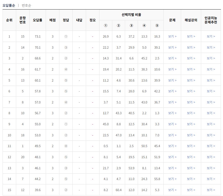
Task: Open 문제 보기 link for question 15
Action: pos(172,37)
